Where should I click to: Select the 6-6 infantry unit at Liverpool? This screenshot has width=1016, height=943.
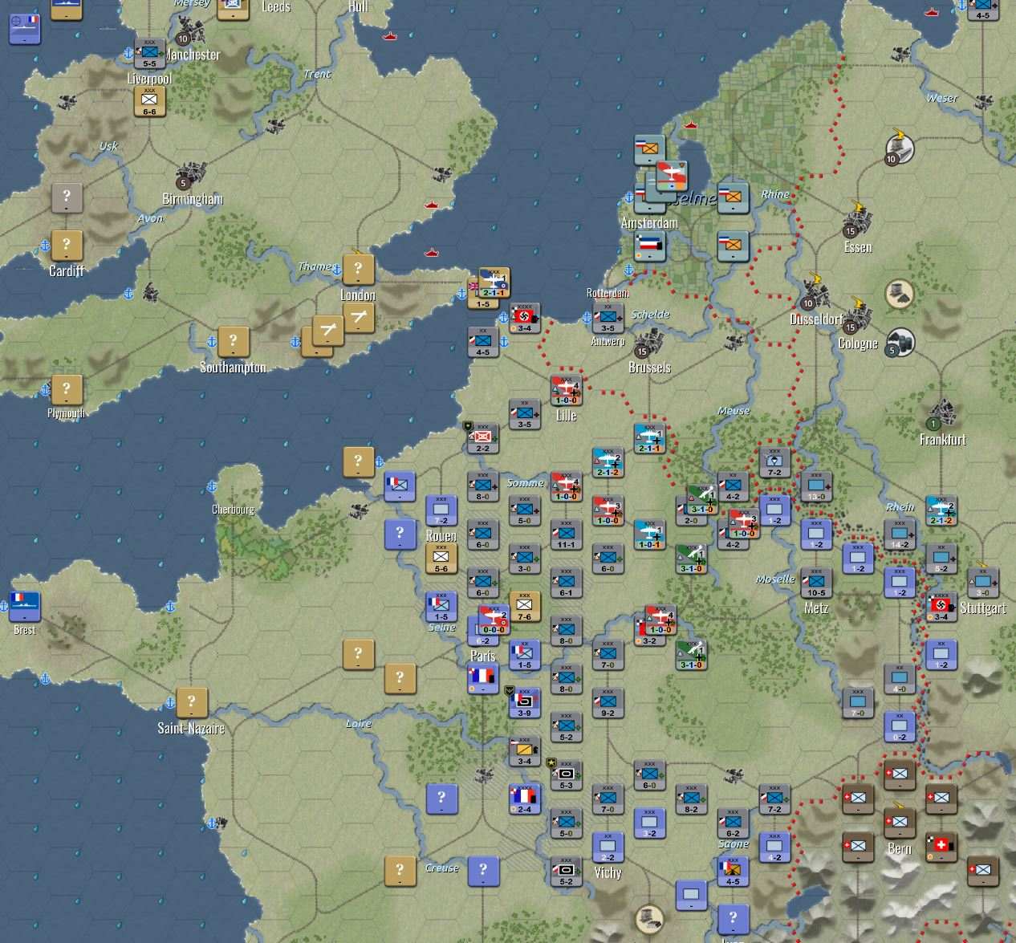coord(149,101)
